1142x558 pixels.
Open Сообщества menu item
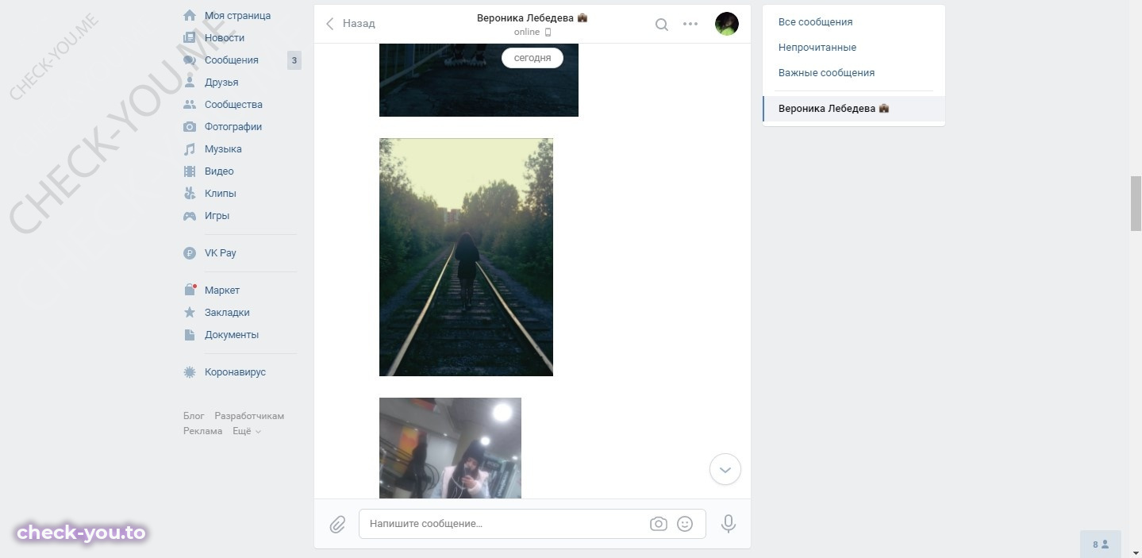[x=233, y=104]
